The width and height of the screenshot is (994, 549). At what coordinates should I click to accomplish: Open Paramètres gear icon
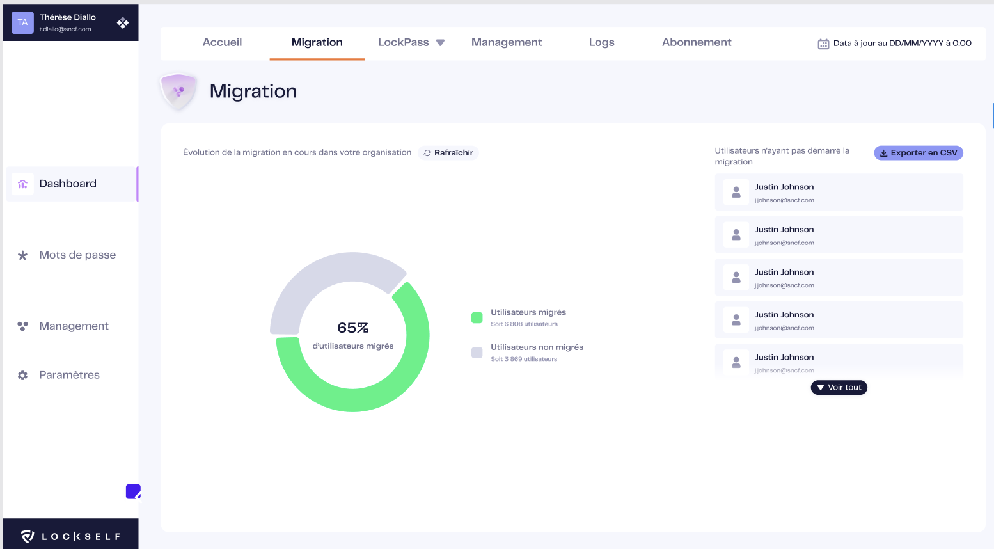(22, 375)
